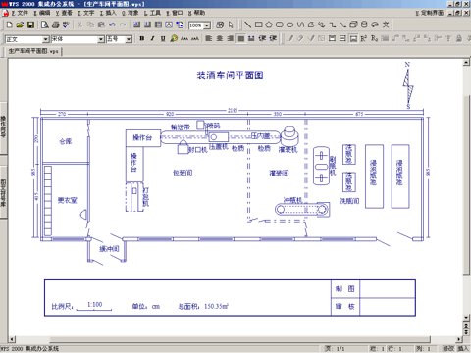Switch to the 生产车间平面图.wps document tab
The image size is (471, 353).
33,51
